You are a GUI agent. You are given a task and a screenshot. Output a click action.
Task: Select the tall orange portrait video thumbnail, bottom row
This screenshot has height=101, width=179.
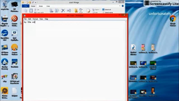153,92
